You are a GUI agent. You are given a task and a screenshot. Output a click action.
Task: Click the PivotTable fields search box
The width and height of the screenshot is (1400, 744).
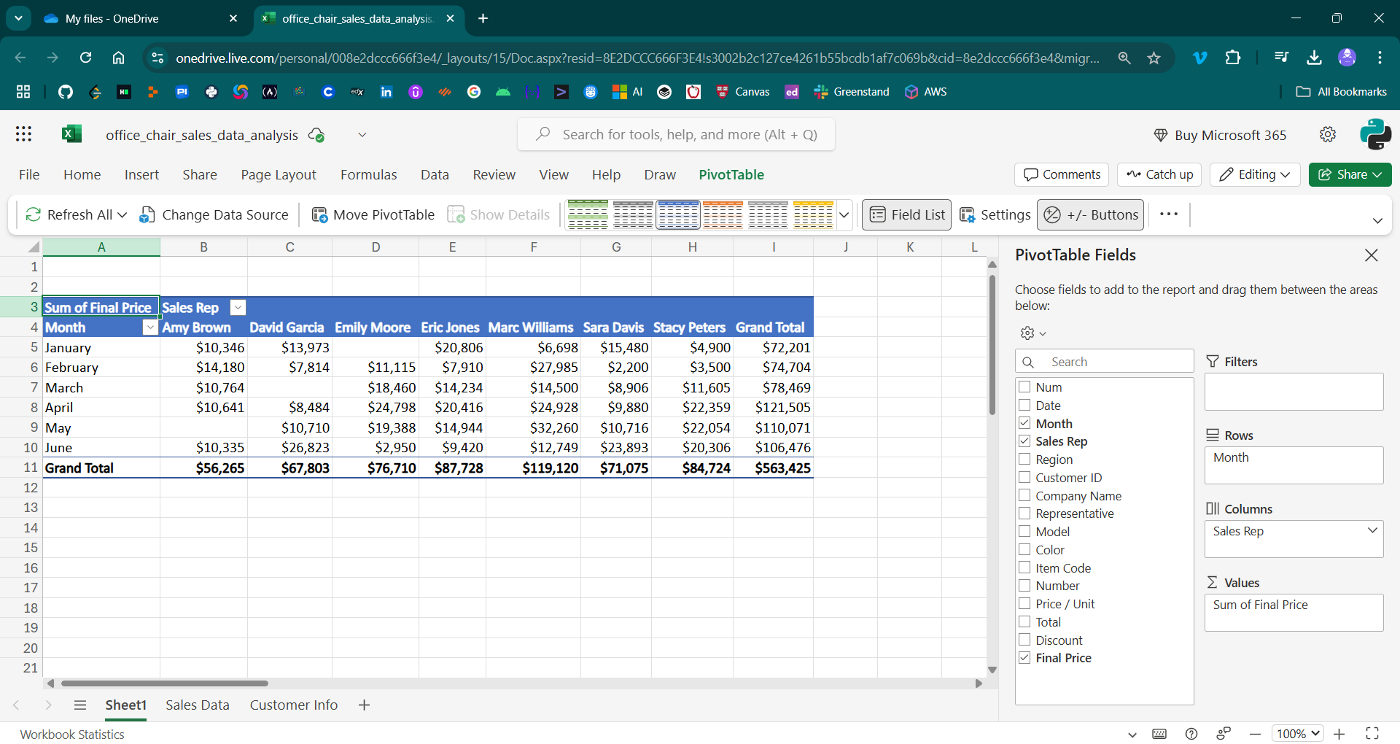(x=1116, y=362)
